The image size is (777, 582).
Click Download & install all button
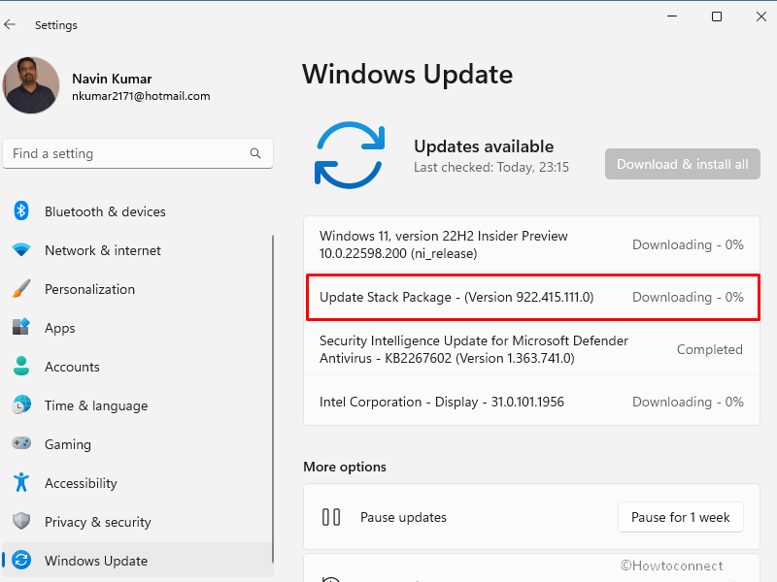[683, 164]
